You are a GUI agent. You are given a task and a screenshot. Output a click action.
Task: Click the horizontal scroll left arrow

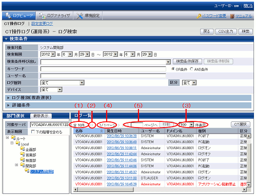(75, 189)
